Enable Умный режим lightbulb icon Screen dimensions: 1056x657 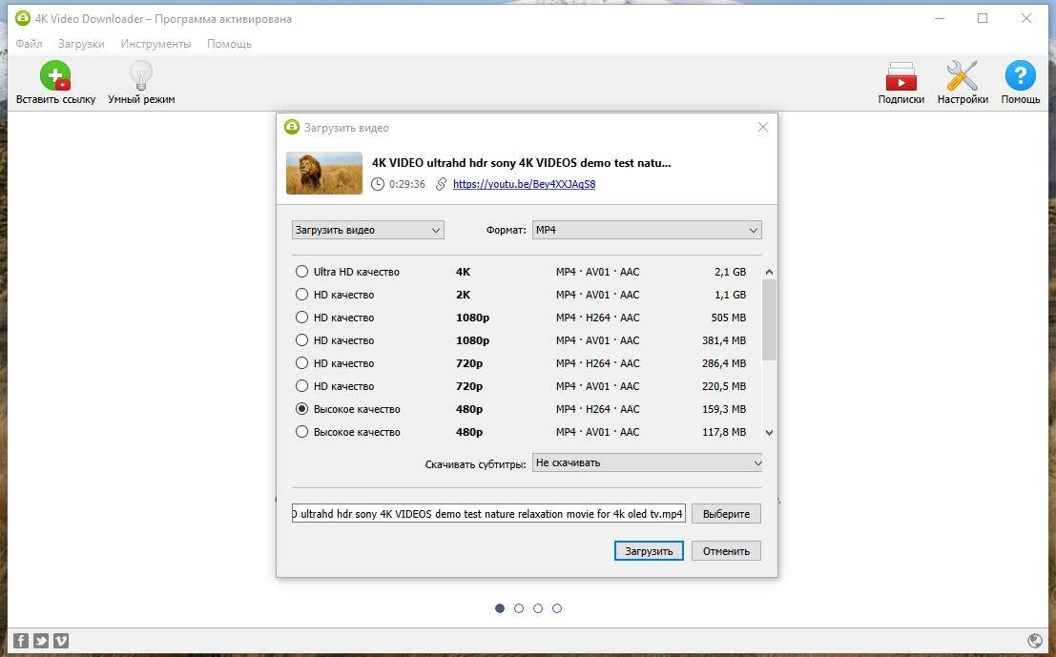(x=141, y=75)
